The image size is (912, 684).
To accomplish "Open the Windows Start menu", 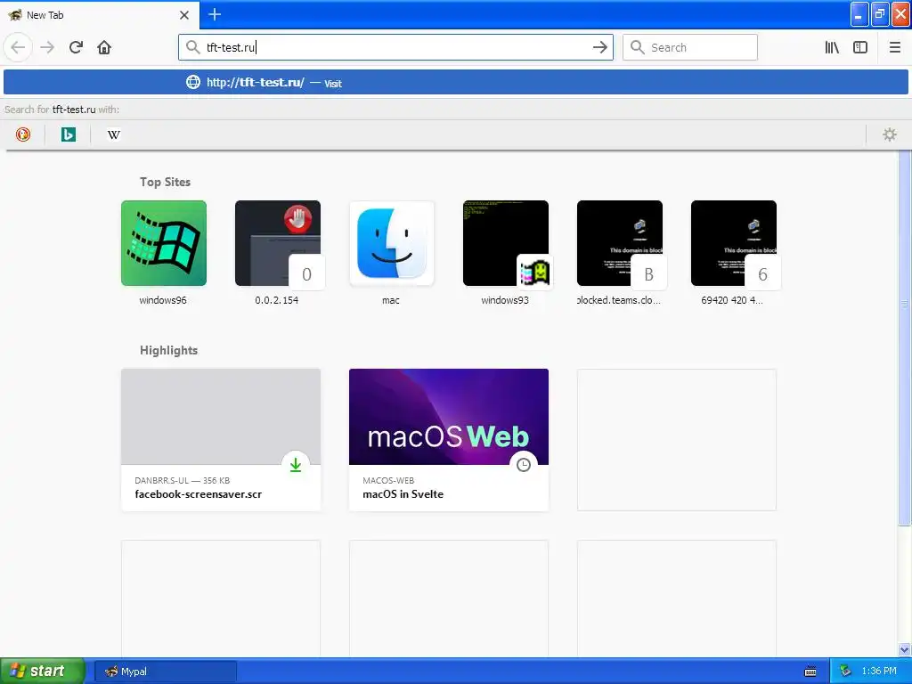I will pyautogui.click(x=43, y=671).
